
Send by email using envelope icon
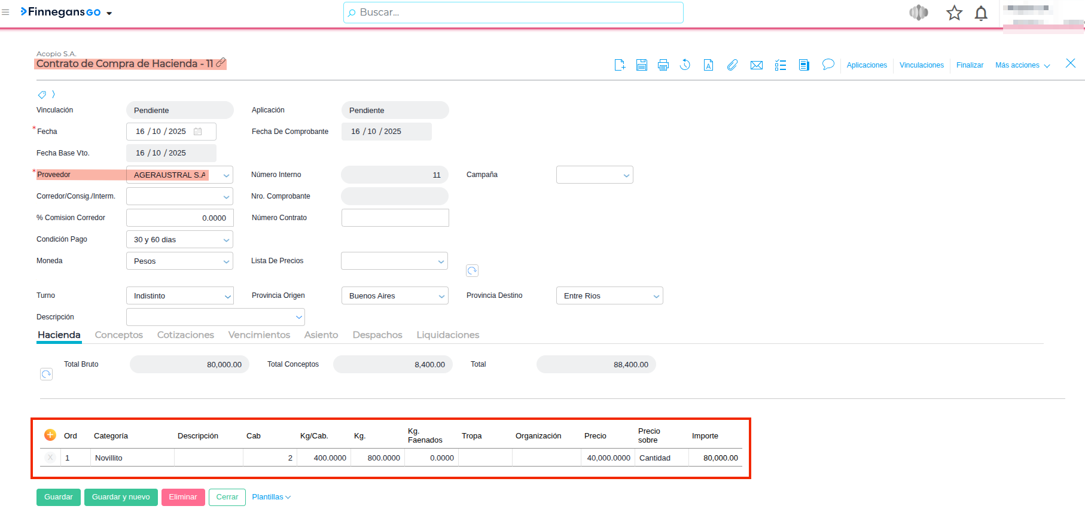756,65
